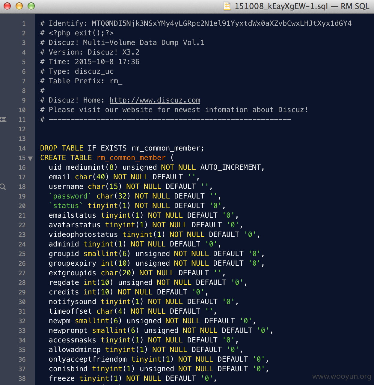The height and width of the screenshot is (385, 374).
Task: Click 'mediumint(8)' on the uid line
Action: coord(92,167)
